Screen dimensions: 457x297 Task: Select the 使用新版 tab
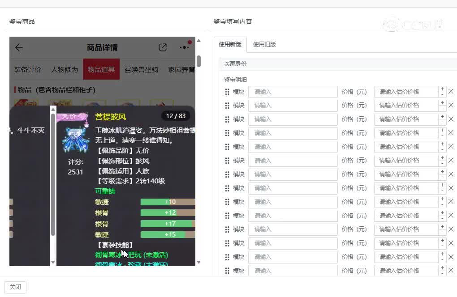tap(230, 44)
